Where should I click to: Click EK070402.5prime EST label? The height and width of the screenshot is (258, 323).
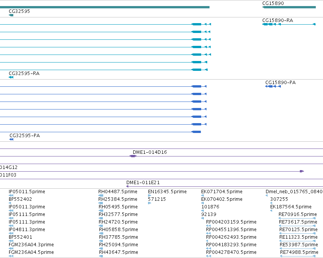click(x=222, y=199)
